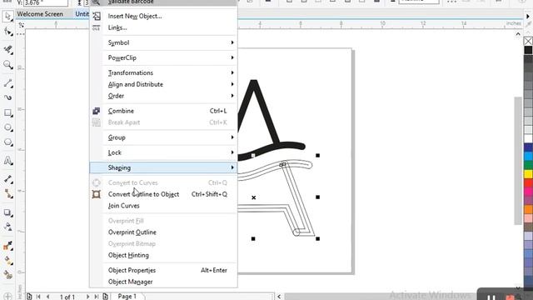Choose Object Hinting menu item
The height and width of the screenshot is (300, 533).
tap(128, 256)
